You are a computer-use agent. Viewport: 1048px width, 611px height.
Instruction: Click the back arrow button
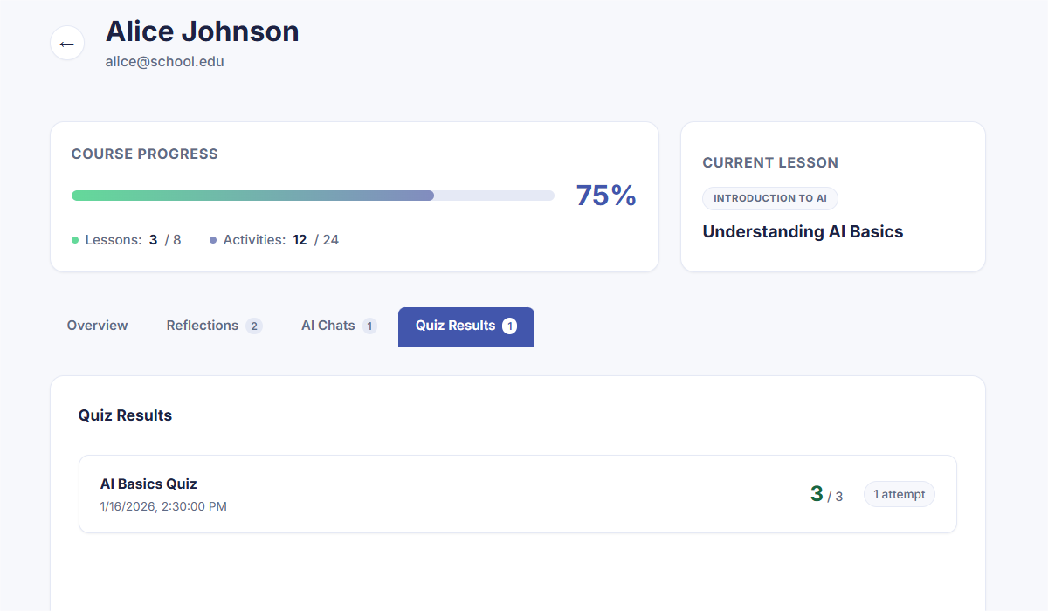(x=67, y=43)
